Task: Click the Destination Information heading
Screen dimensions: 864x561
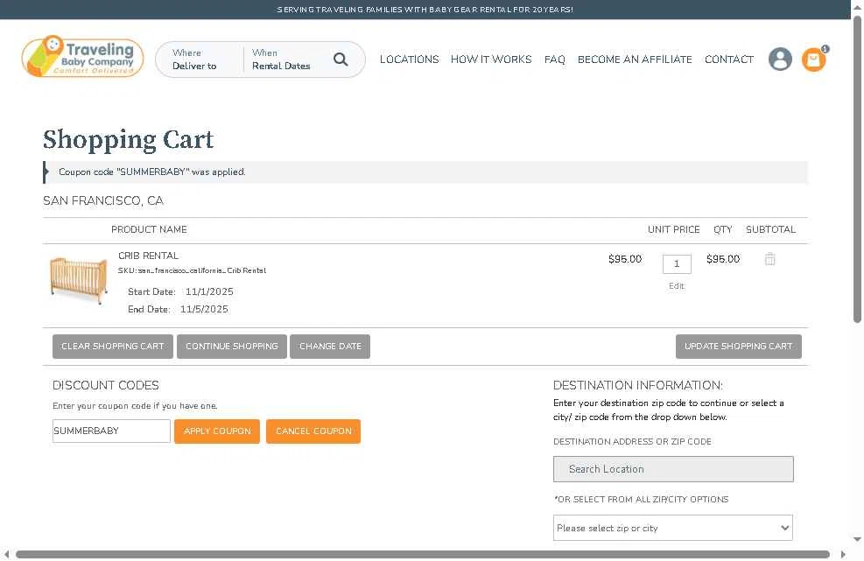Action: (x=637, y=385)
